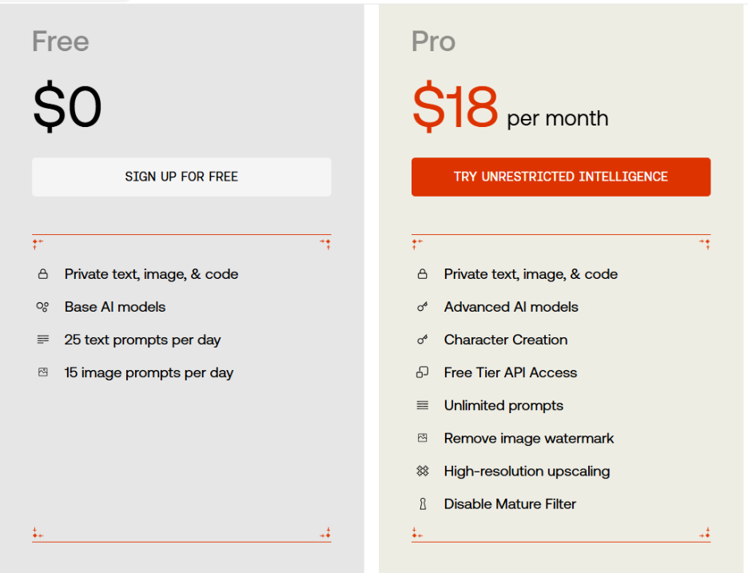The image size is (748, 573).
Task: Click the Base AI models circles icon
Action: coord(42,307)
